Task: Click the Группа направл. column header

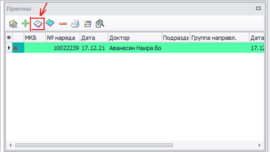Action: 219,38
